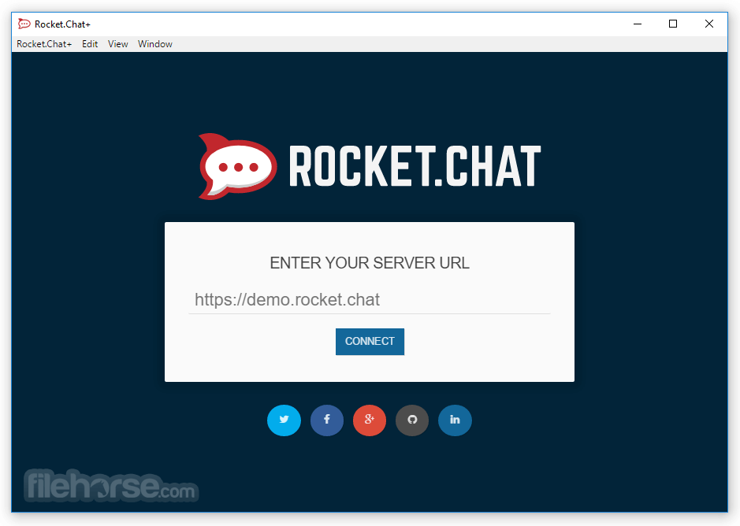Click the Rocket.Chat rocket logo
The image size is (740, 526).
click(x=237, y=166)
